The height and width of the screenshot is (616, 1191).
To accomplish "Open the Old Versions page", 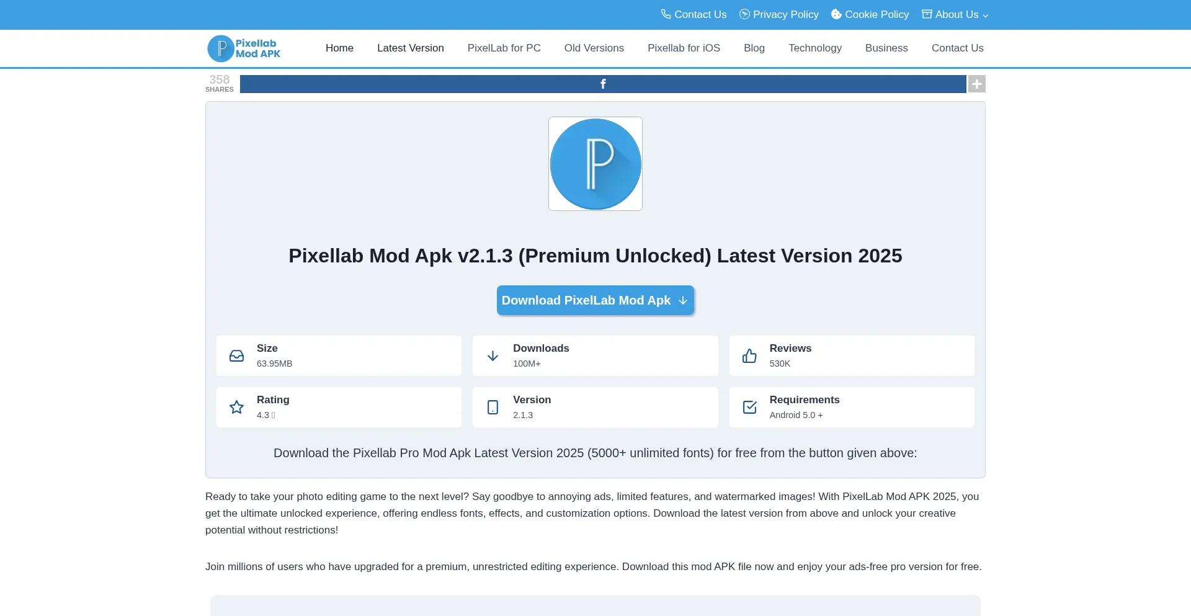I will (594, 48).
